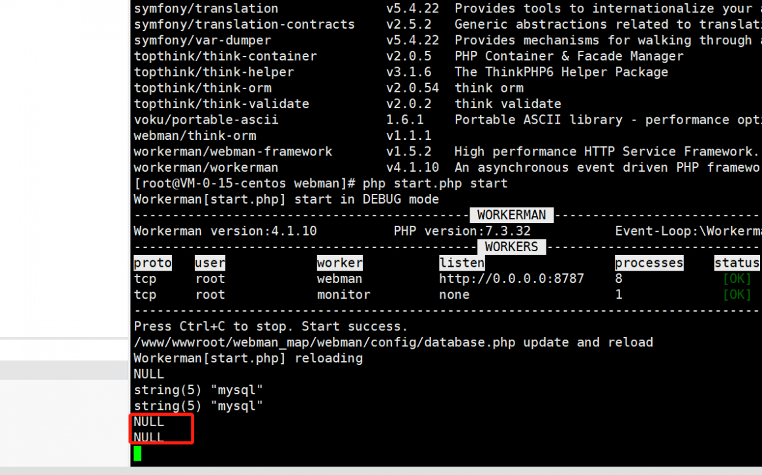Select the 'php start.php start' command
This screenshot has width=762, height=475.
point(435,183)
